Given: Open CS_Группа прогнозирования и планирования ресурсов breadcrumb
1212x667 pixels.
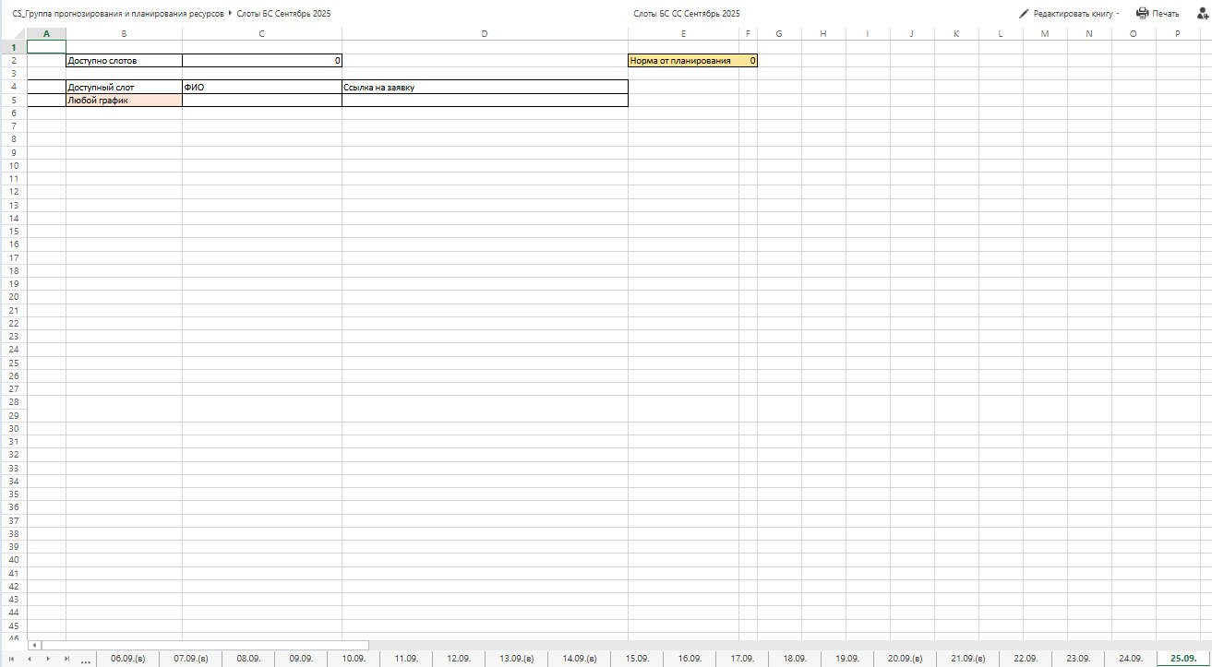Looking at the screenshot, I should (x=117, y=14).
